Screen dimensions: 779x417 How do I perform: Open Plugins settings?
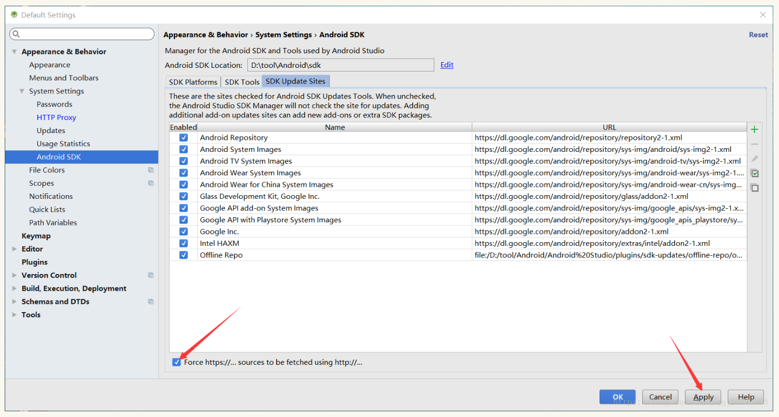[34, 262]
